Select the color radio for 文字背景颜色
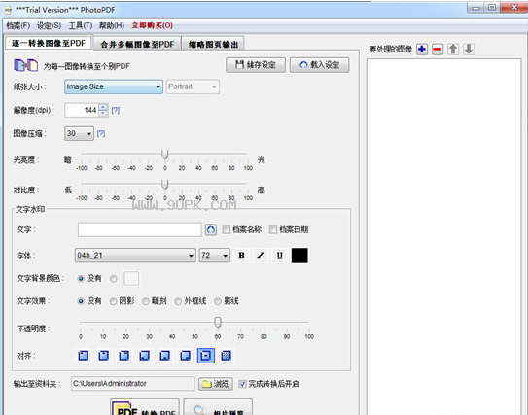 (x=114, y=279)
